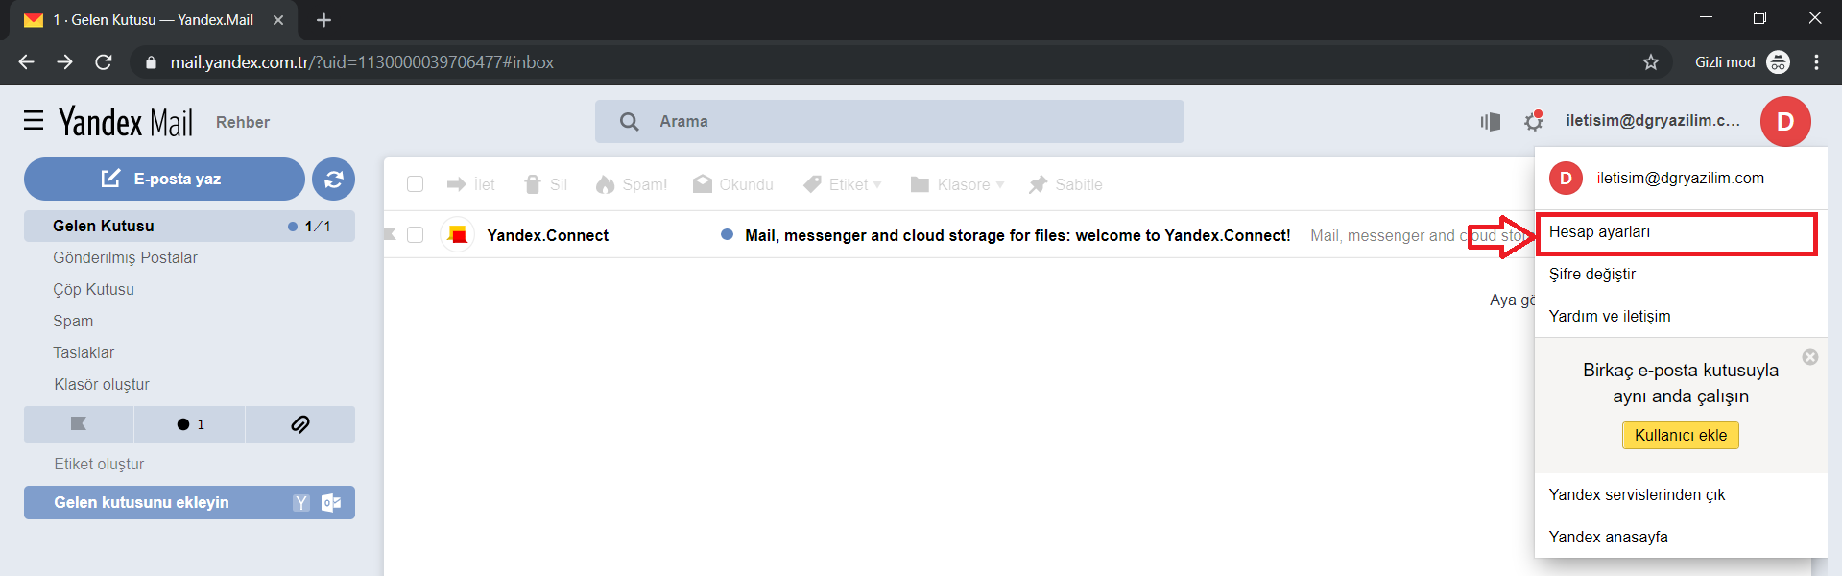Open the Klasöre dropdown
Screen dimensions: 1842x576
(957, 184)
